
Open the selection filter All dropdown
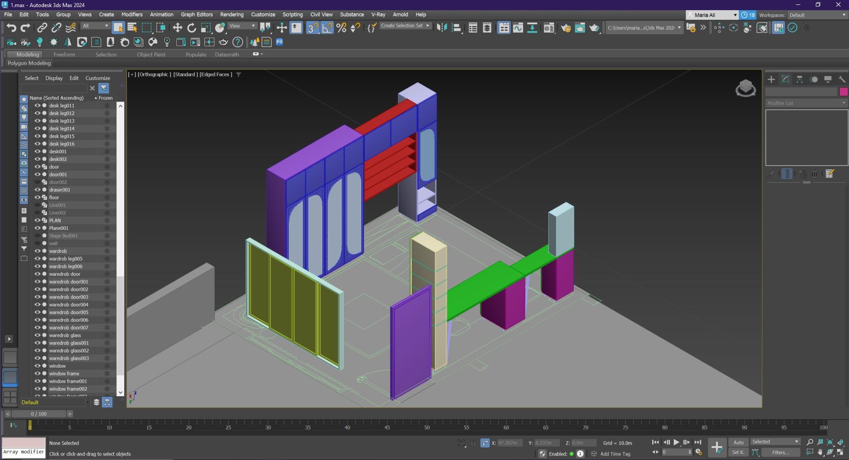click(x=95, y=26)
